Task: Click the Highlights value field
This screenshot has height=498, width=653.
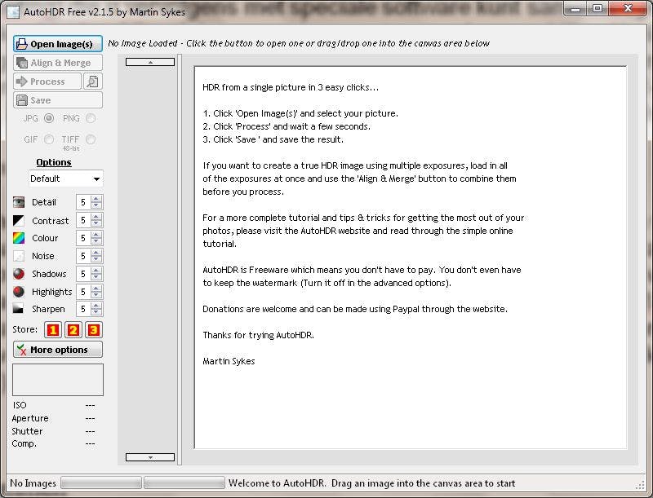Action: (84, 292)
